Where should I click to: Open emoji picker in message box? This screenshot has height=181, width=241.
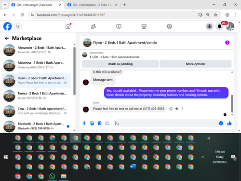pyautogui.click(x=221, y=123)
